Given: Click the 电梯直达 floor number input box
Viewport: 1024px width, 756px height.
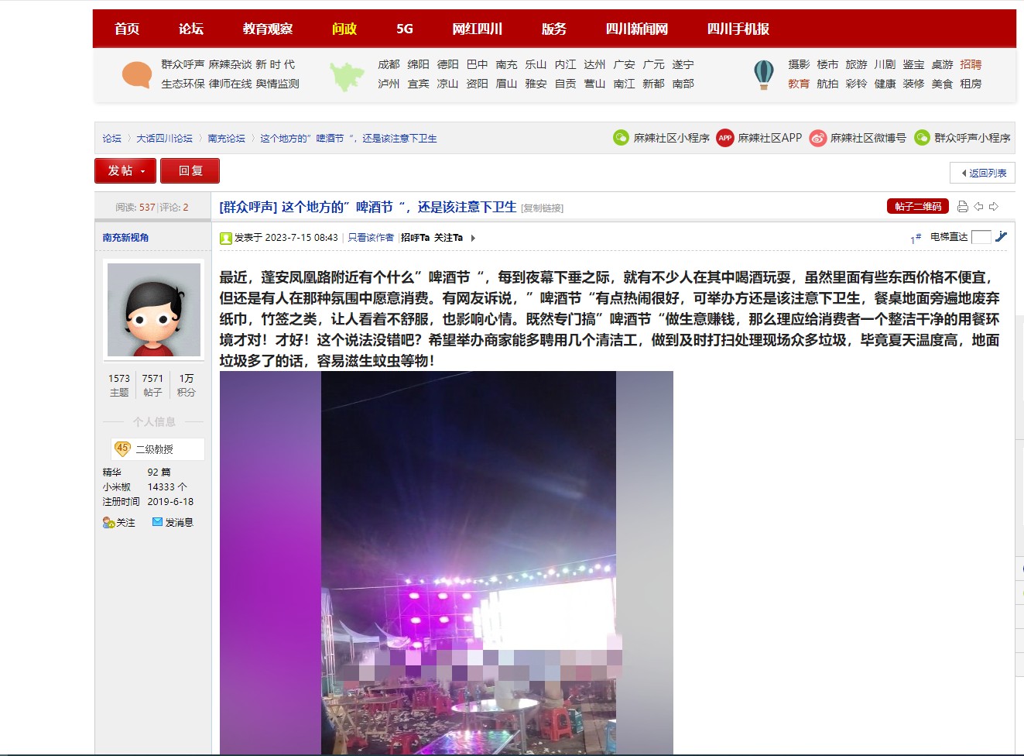Looking at the screenshot, I should click(x=981, y=237).
